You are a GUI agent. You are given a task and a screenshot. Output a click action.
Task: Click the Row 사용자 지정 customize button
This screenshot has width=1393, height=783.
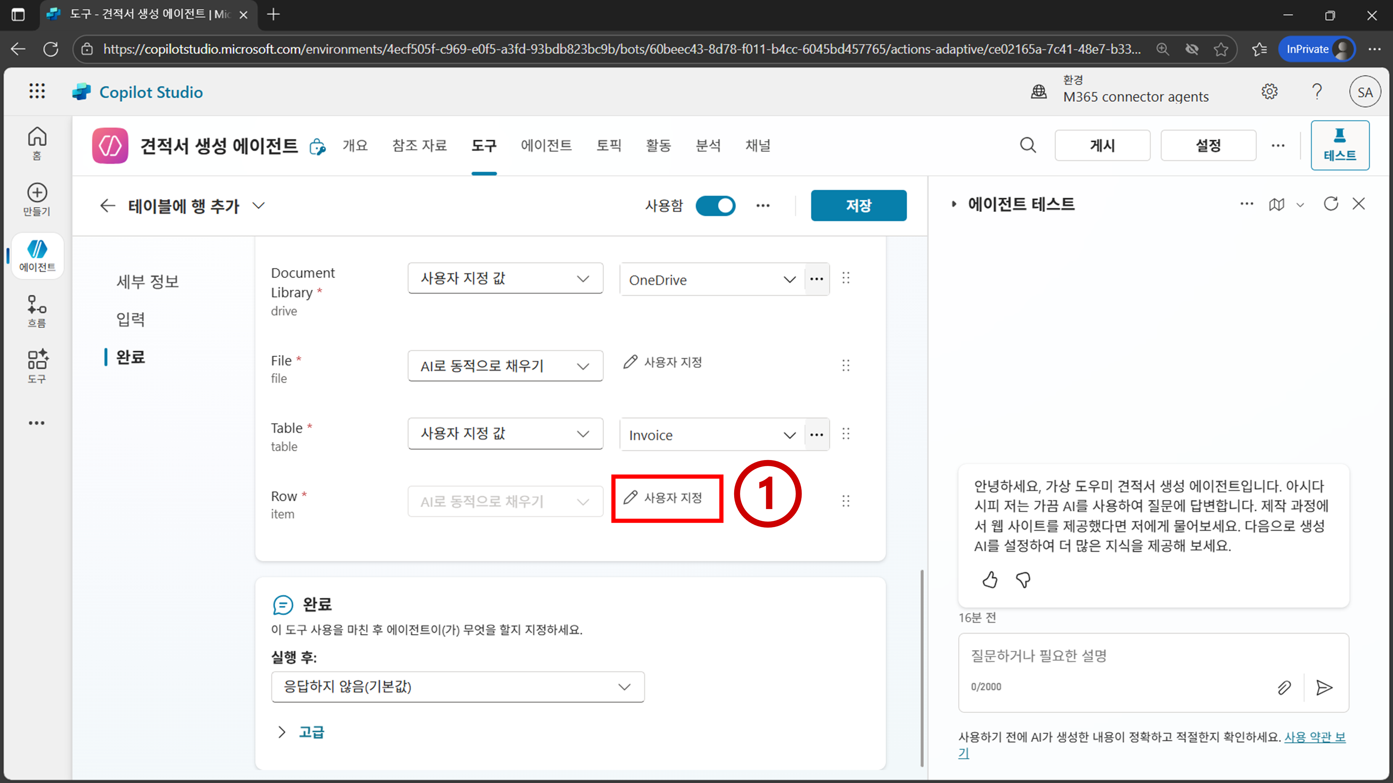(664, 498)
